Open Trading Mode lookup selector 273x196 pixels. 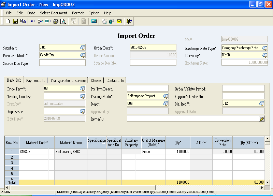(x=166, y=96)
